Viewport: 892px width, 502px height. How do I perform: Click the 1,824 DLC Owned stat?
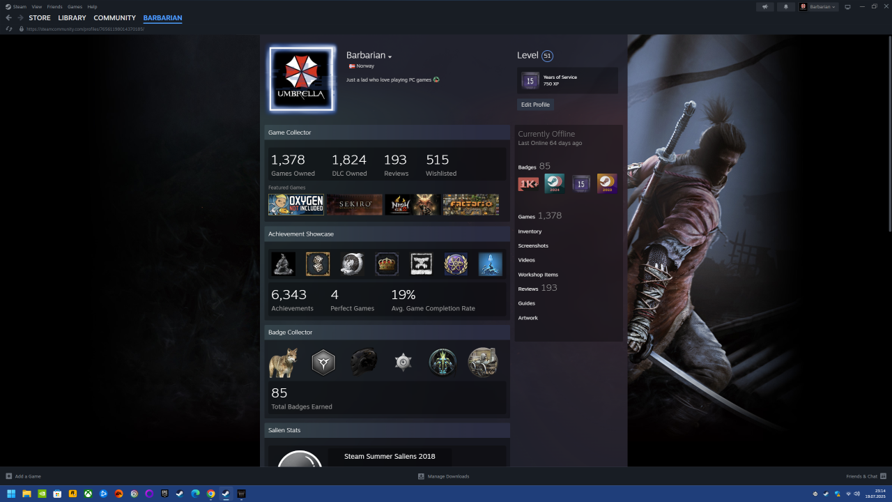click(349, 165)
